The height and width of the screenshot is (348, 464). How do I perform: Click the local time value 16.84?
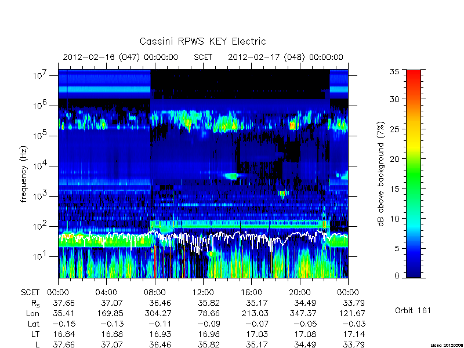pos(64,335)
